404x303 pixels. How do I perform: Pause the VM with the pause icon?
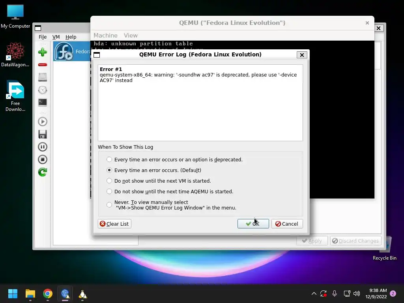(x=43, y=147)
